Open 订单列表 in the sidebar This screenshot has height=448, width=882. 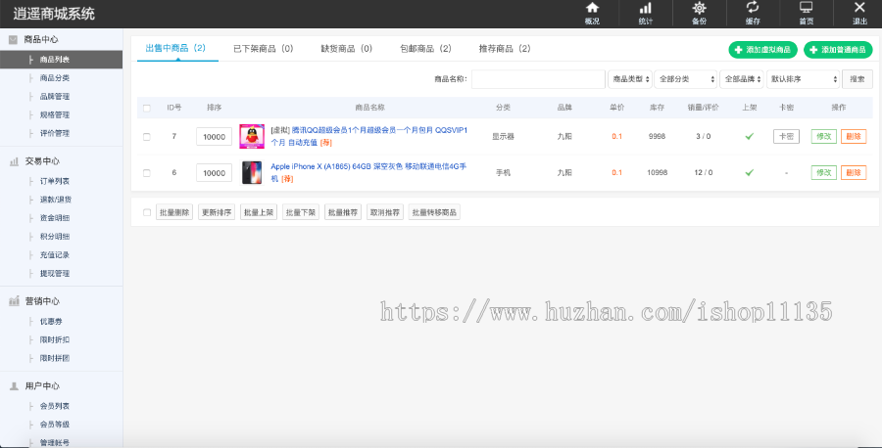(x=55, y=181)
